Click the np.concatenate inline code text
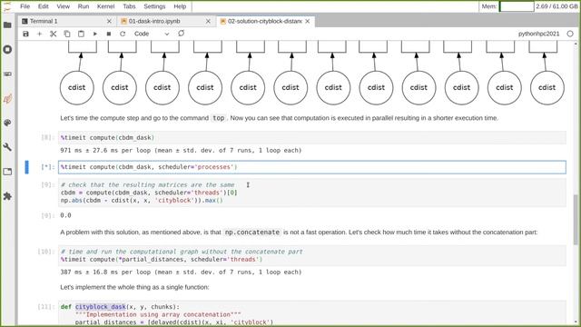 pyautogui.click(x=252, y=233)
